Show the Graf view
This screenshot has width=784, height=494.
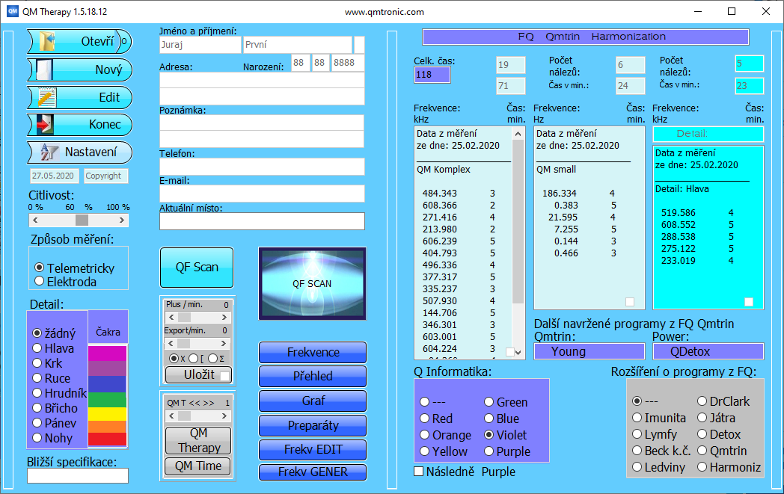click(313, 401)
